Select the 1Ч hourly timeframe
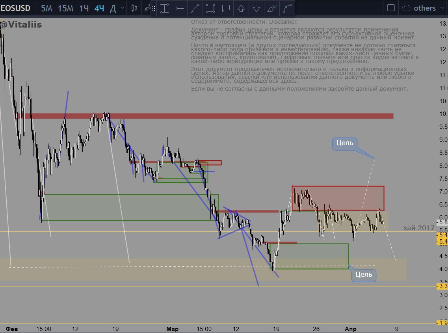 click(84, 8)
